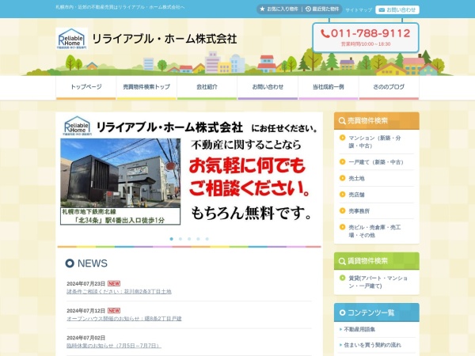Visit さののブログ from navigation
Image resolution: width=475 pixels, height=356 pixels.
point(389,87)
